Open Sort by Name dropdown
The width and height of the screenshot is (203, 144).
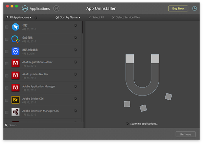coord(68,17)
